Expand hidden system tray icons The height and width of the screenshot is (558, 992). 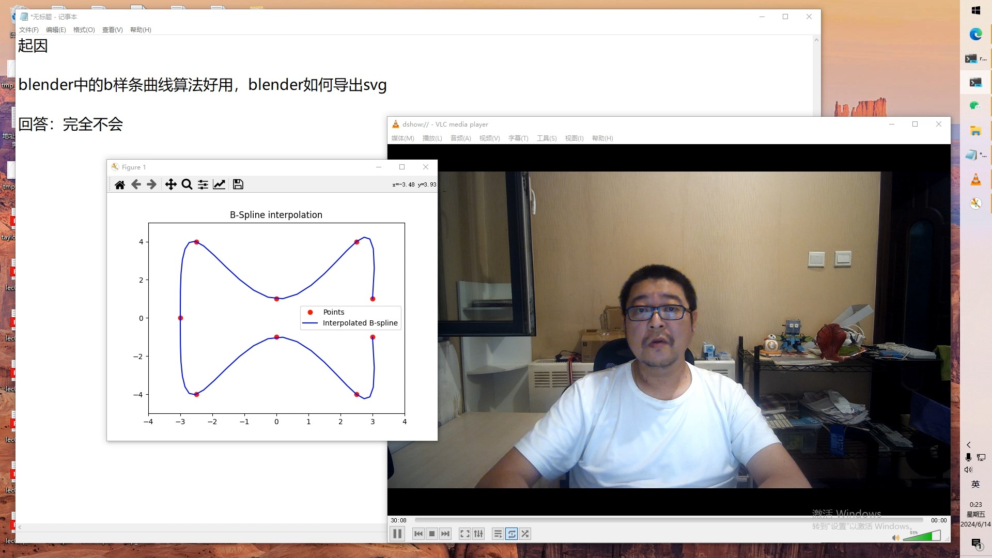pos(969,445)
